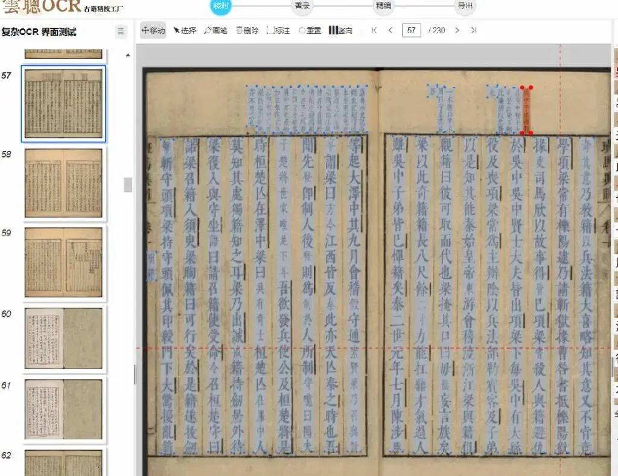Click the 删除 (delete) trash tool

[x=247, y=30]
